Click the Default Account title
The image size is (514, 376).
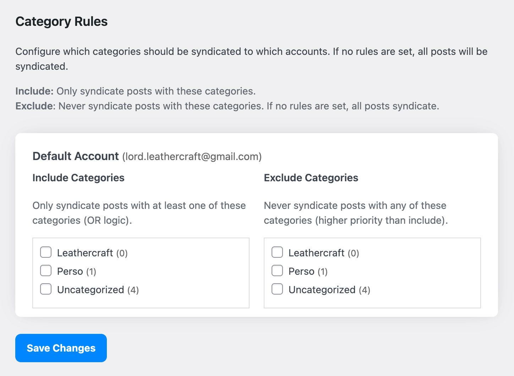(x=76, y=156)
